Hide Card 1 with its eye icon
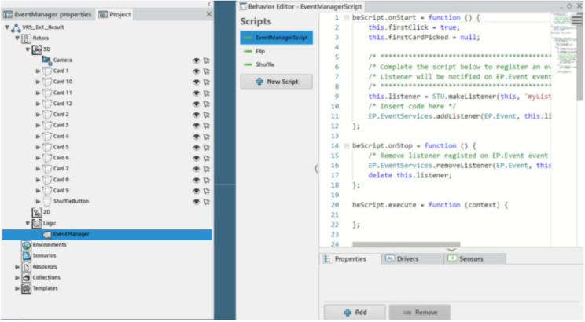 (x=196, y=71)
